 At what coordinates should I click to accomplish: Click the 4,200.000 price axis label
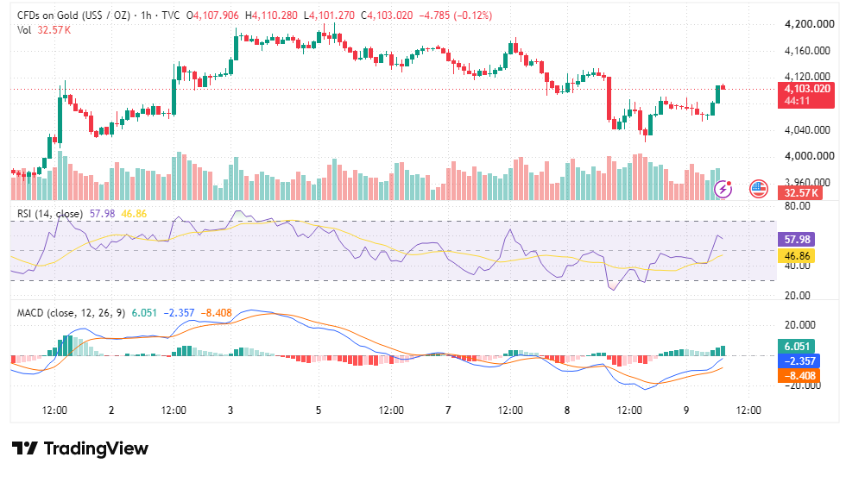click(809, 24)
